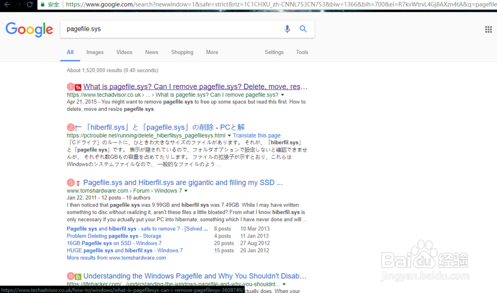Click More results from www.tomshardware.com
497x293 pixels.
point(116,258)
